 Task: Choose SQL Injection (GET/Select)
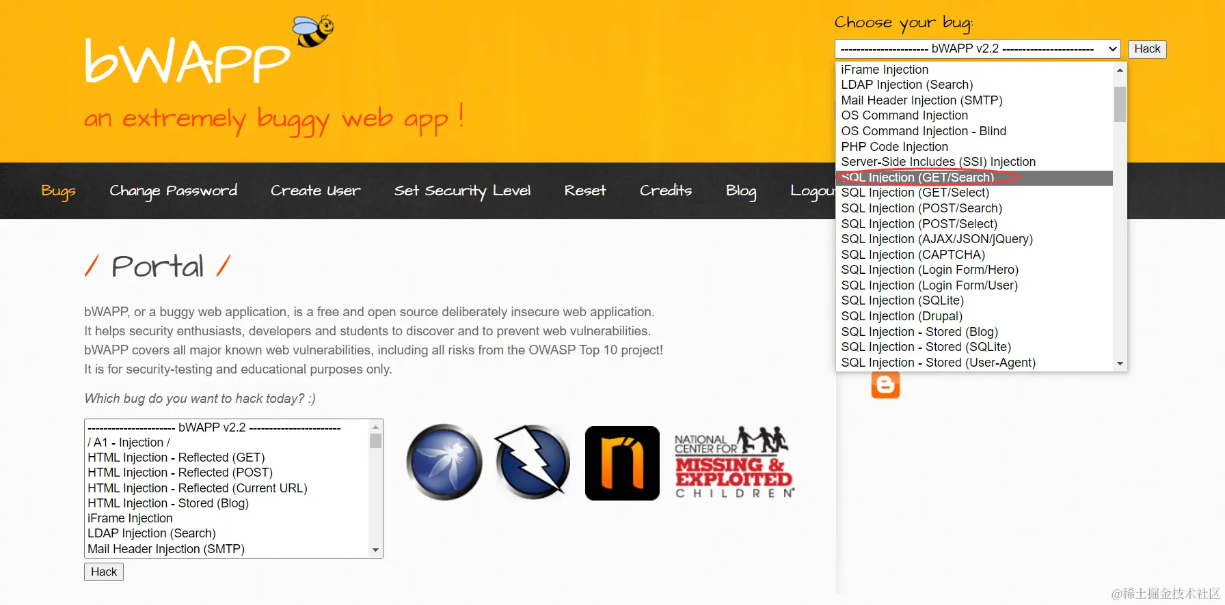coord(974,193)
